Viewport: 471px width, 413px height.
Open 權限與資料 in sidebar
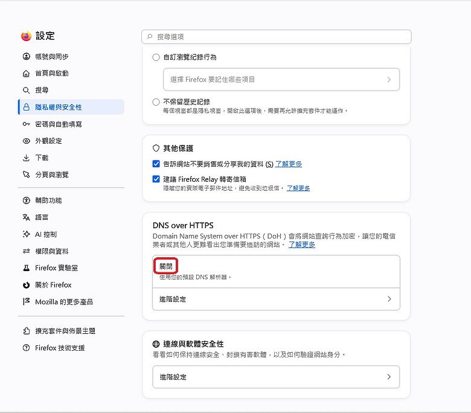[71, 251]
